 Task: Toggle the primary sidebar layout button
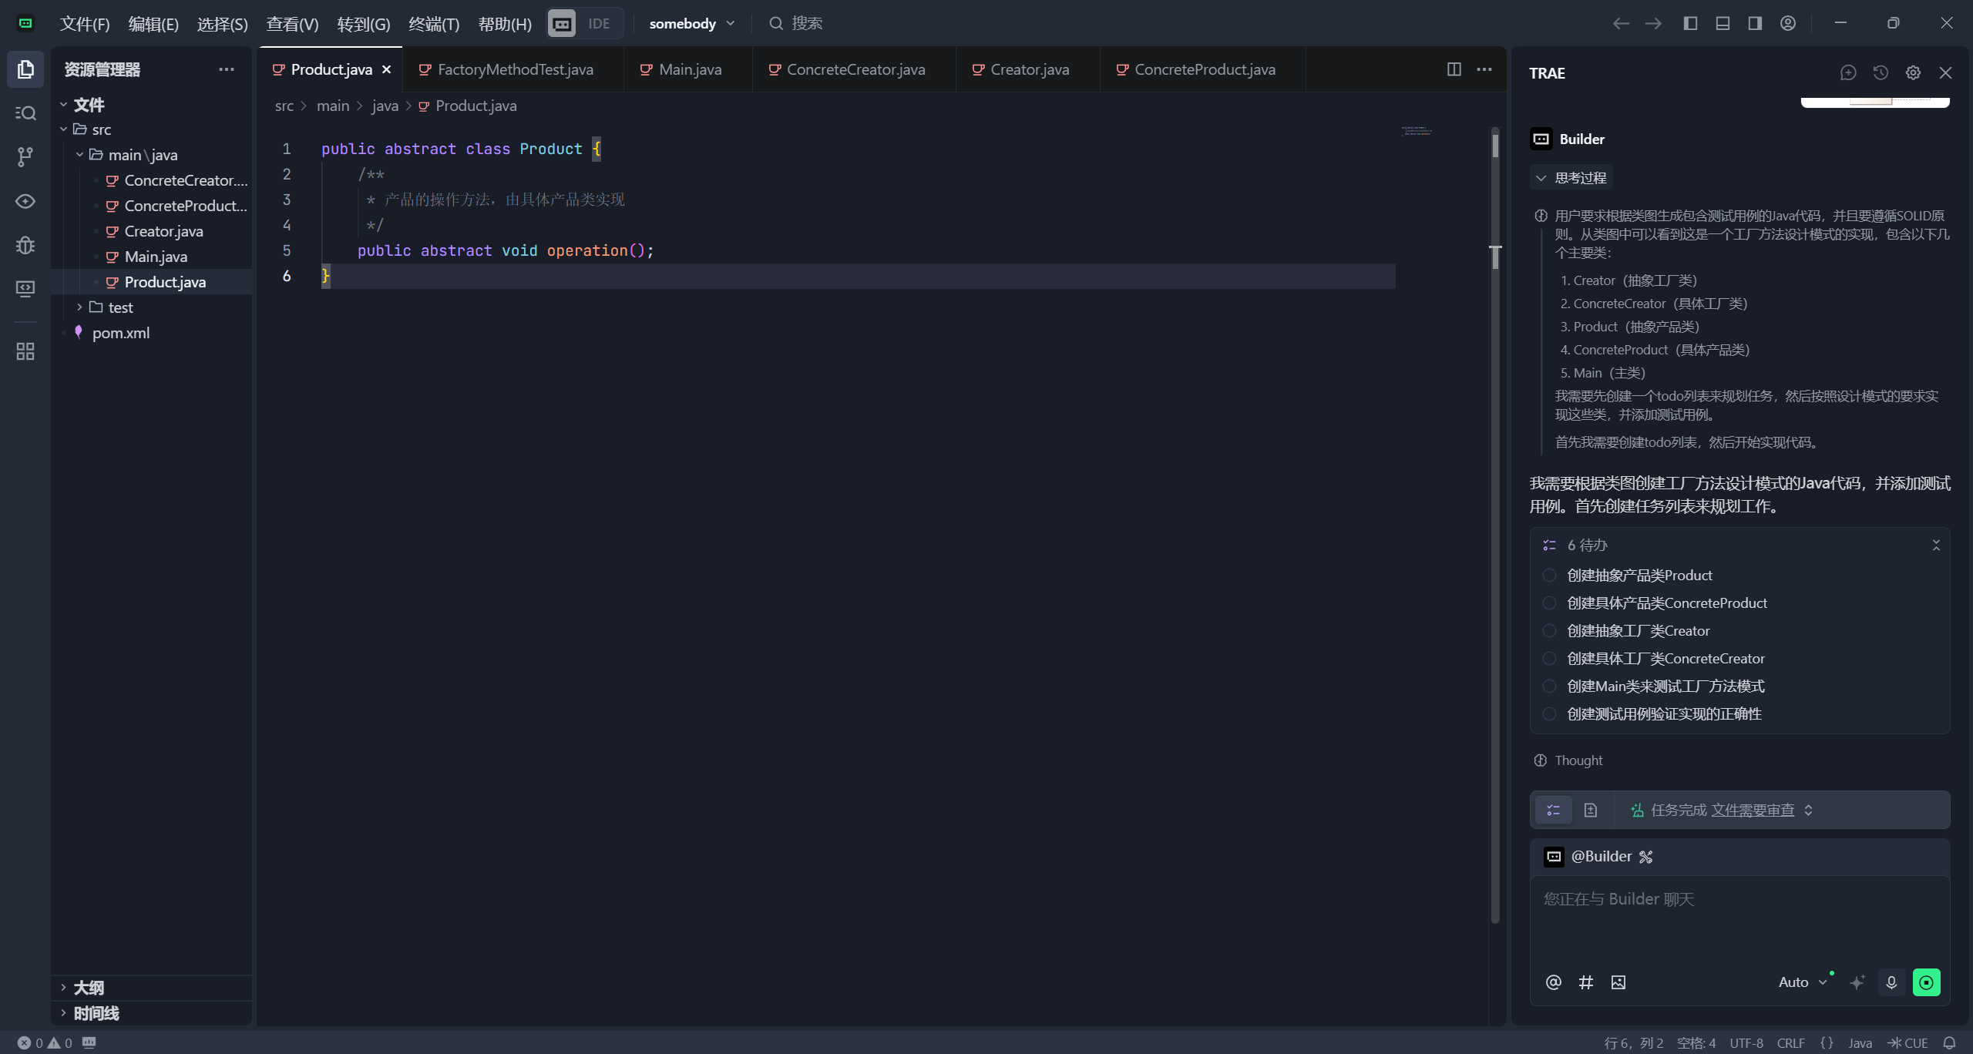[x=1690, y=23]
